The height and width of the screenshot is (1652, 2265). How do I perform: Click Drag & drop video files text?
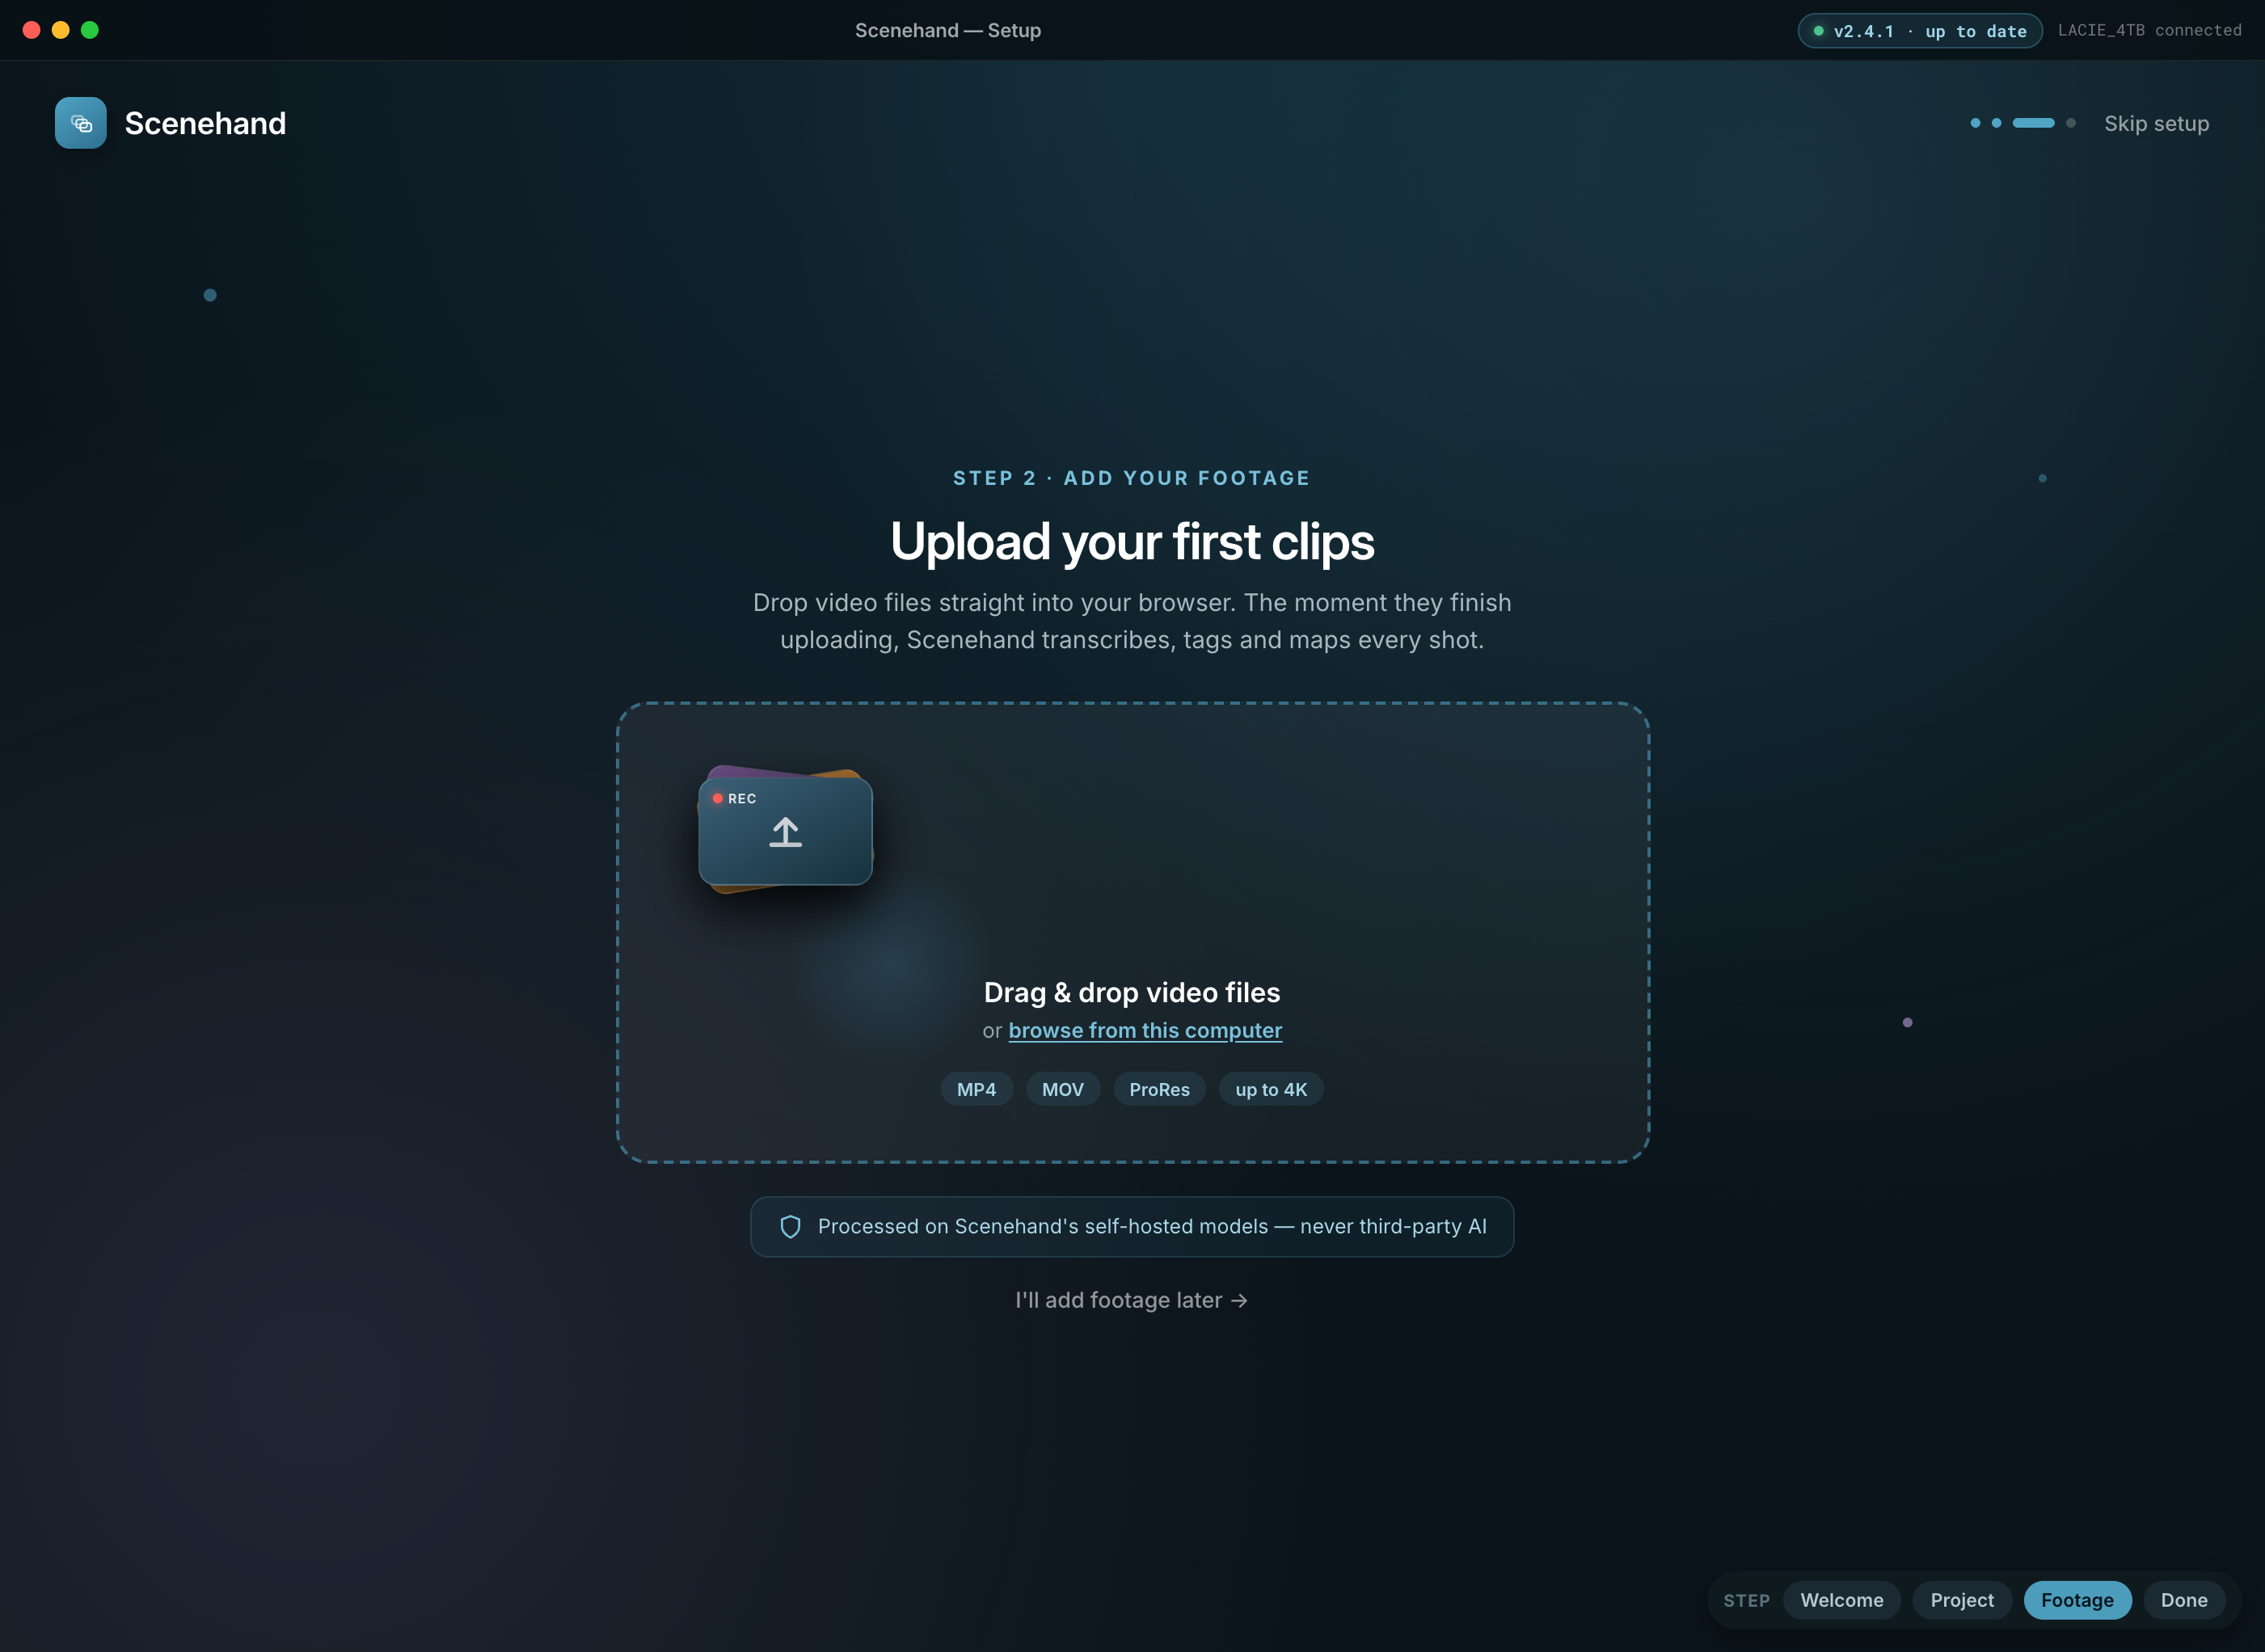1132,992
